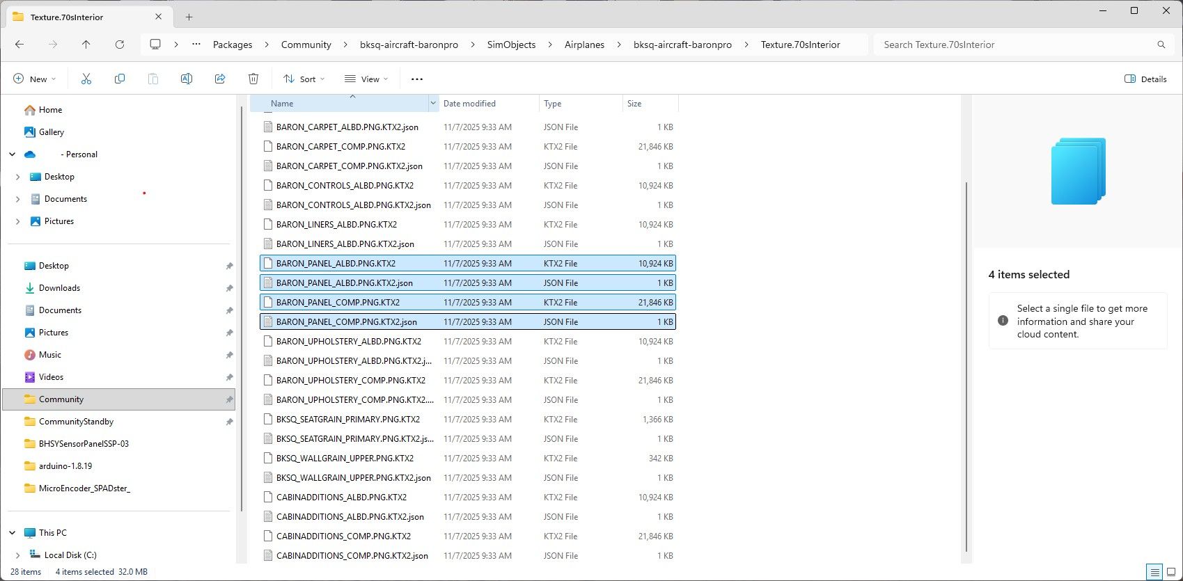Click the file list vertical scrollbar
This screenshot has height=581, width=1183.
click(966, 365)
